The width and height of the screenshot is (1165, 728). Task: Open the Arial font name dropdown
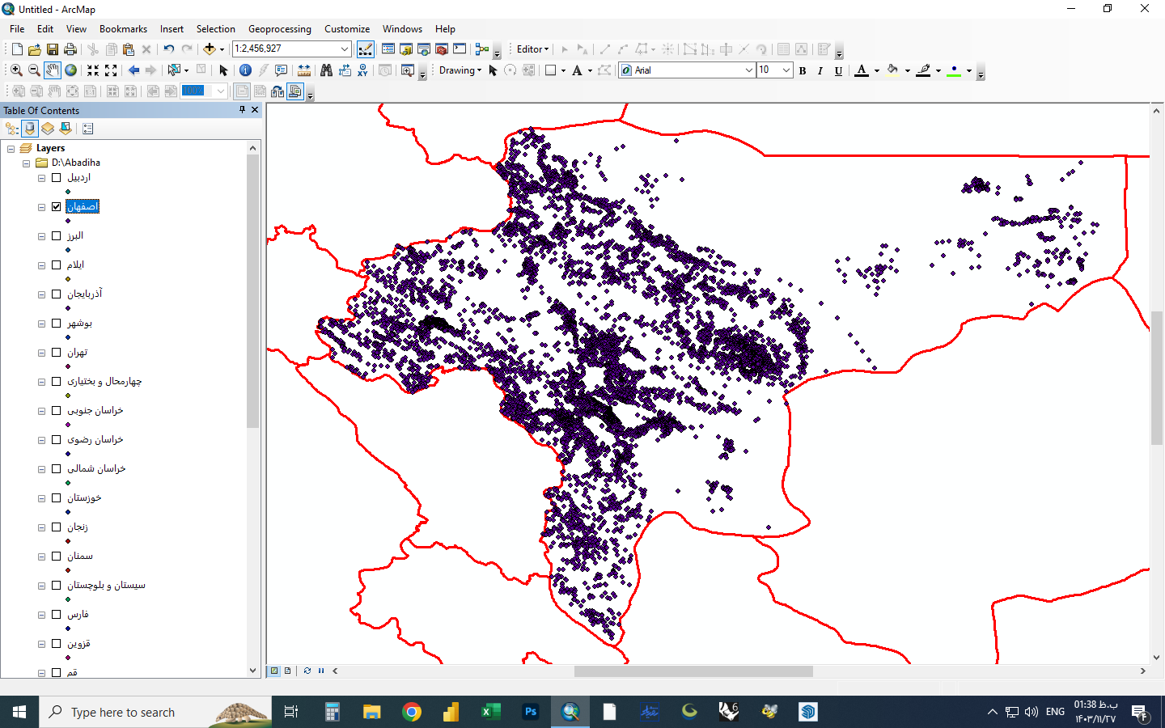748,70
